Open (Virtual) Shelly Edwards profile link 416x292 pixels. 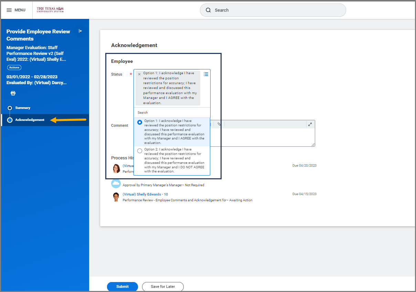(145, 194)
